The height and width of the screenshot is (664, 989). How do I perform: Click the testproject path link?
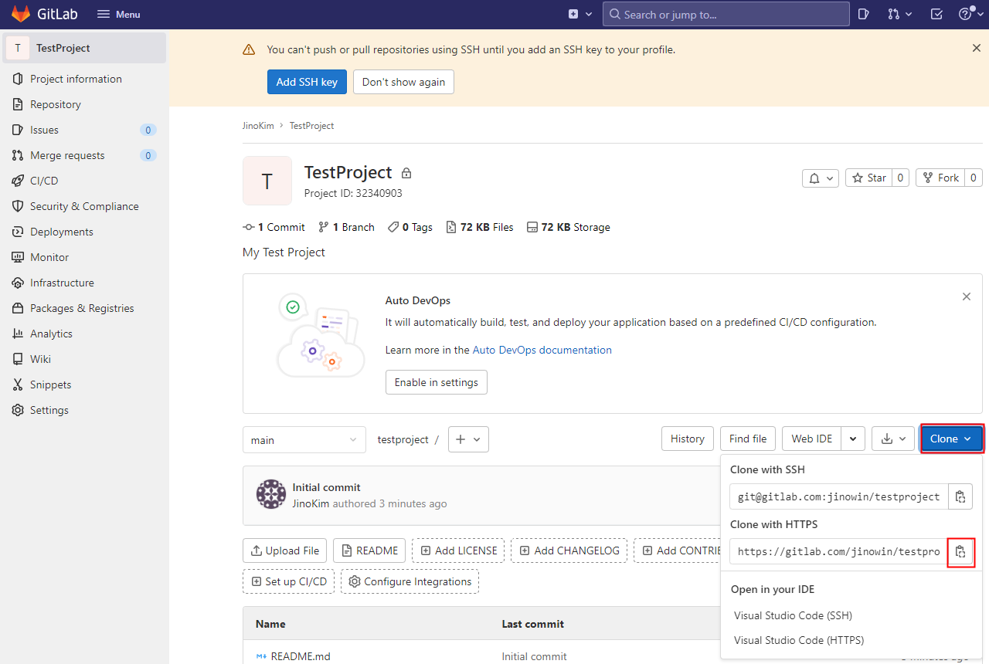tap(403, 439)
